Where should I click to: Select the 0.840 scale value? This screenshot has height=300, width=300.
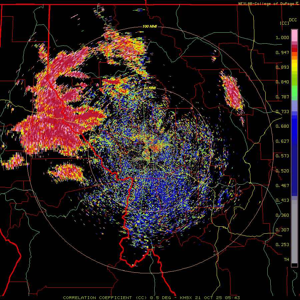(x=282, y=82)
